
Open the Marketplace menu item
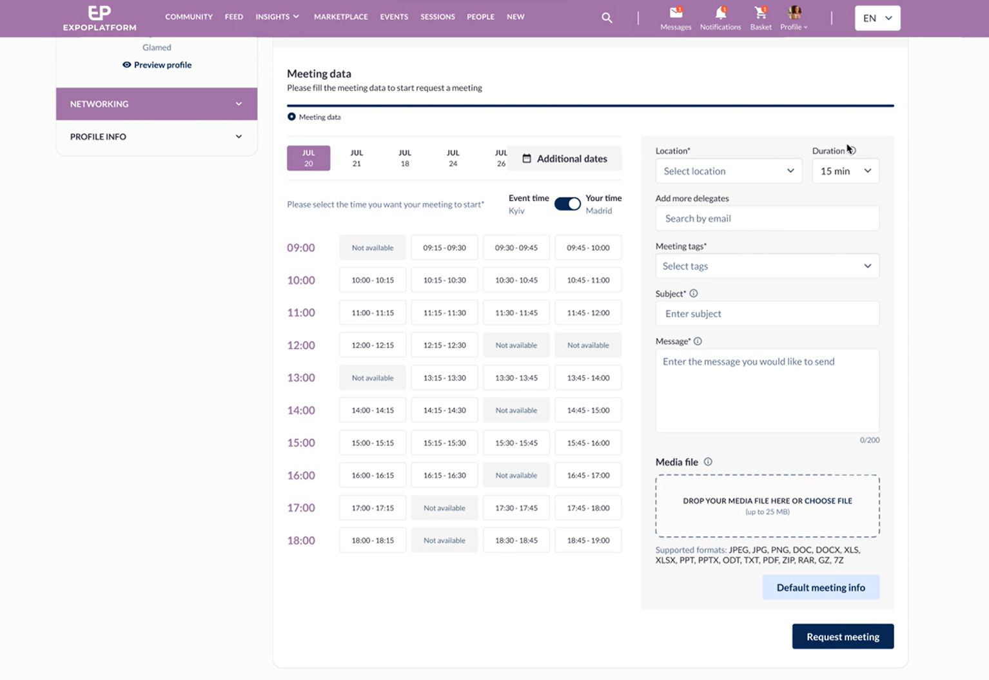(340, 17)
